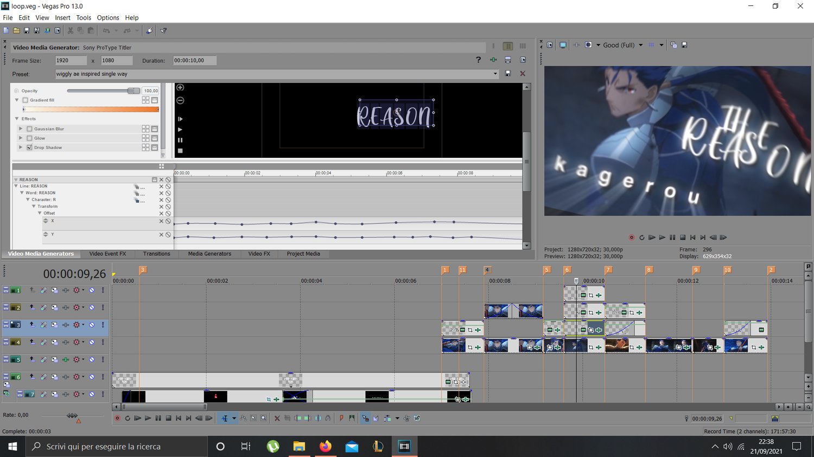Open the Insert menu
This screenshot has width=814, height=457.
tap(62, 17)
